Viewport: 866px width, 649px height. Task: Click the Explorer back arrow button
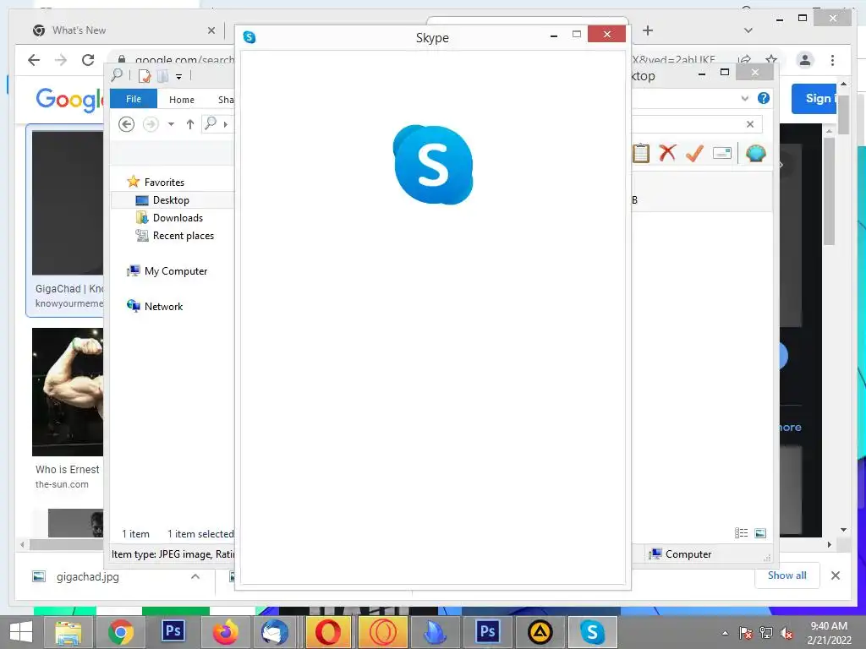pyautogui.click(x=127, y=124)
